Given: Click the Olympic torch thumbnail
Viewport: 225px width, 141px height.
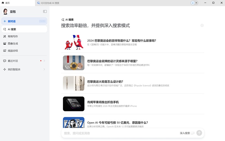Looking at the screenshot, I should pyautogui.click(x=74, y=83).
